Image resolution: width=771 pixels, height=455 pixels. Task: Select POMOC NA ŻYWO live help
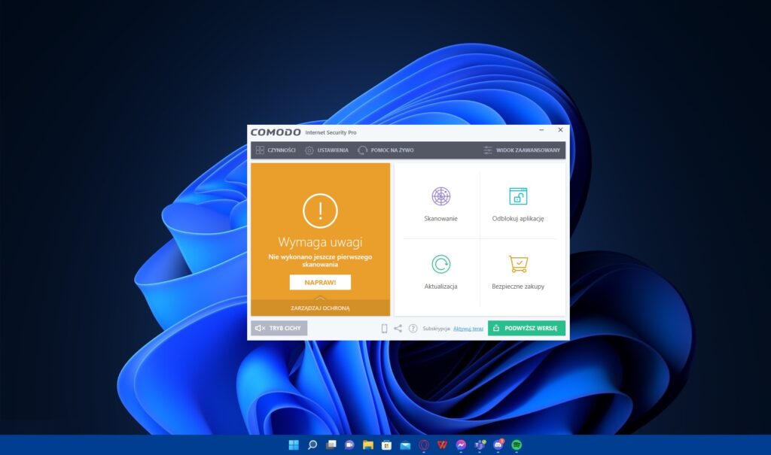tap(385, 150)
